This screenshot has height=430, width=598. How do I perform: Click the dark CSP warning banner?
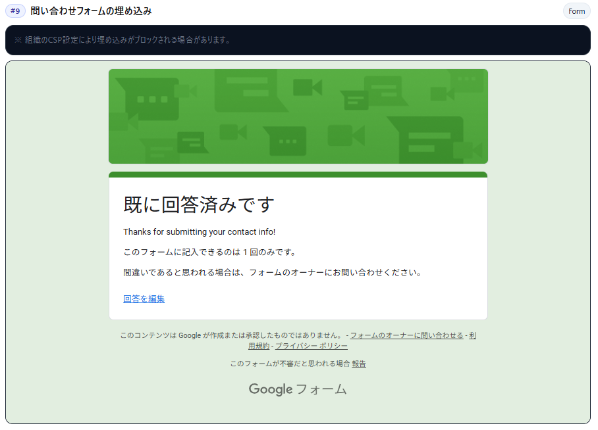tap(298, 40)
